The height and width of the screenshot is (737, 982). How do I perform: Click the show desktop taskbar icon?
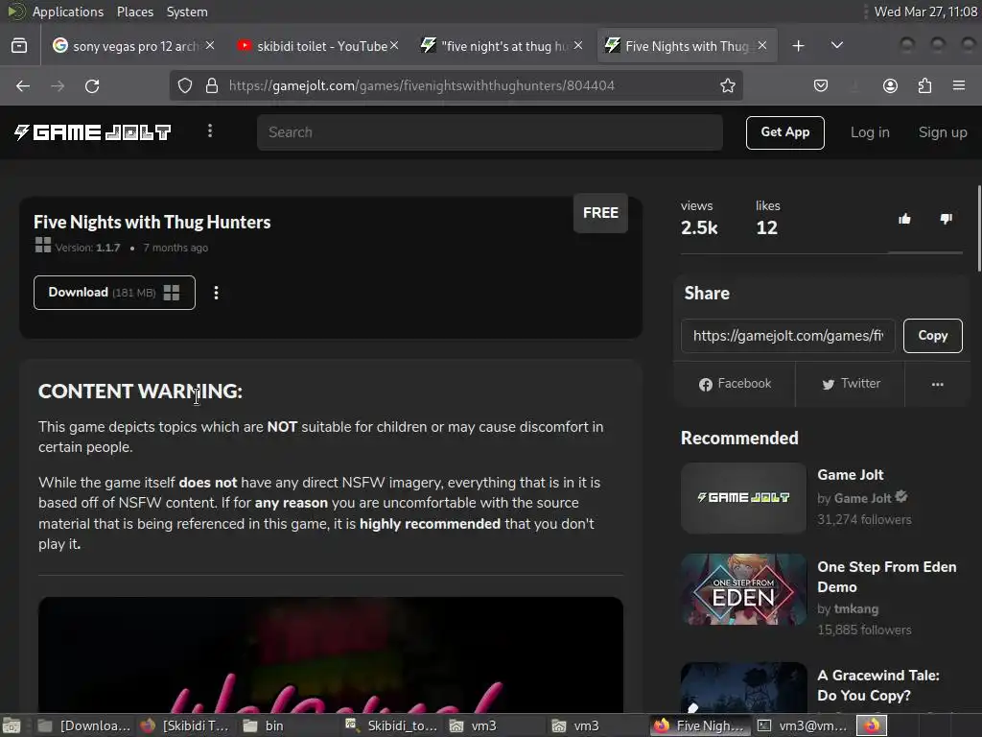[x=12, y=725]
